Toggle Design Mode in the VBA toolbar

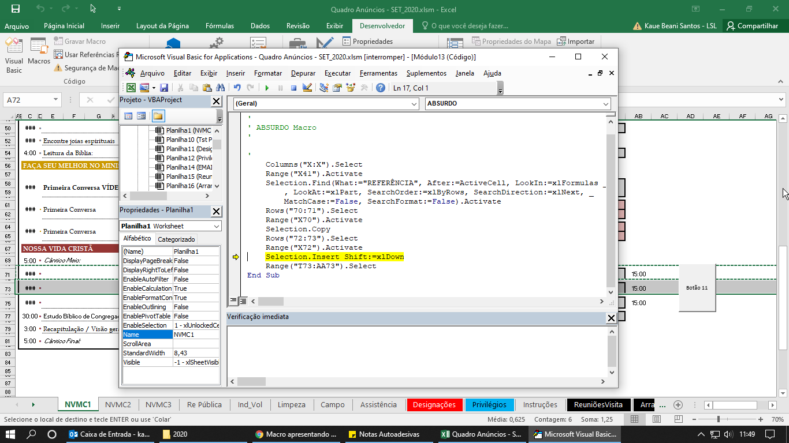click(x=307, y=88)
